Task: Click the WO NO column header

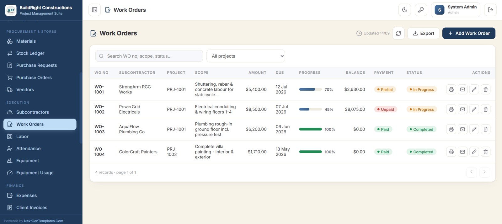Action: (x=101, y=73)
